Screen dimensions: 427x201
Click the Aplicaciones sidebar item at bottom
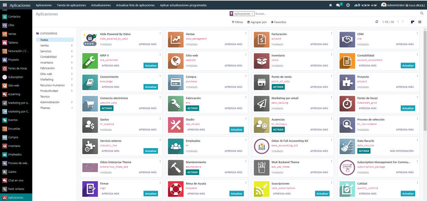tap(16, 197)
